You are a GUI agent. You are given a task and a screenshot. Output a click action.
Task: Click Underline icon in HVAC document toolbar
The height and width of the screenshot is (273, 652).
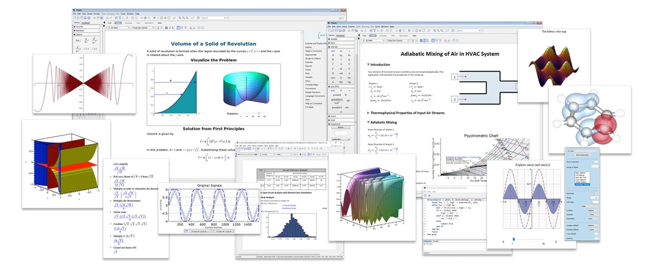[x=428, y=40]
